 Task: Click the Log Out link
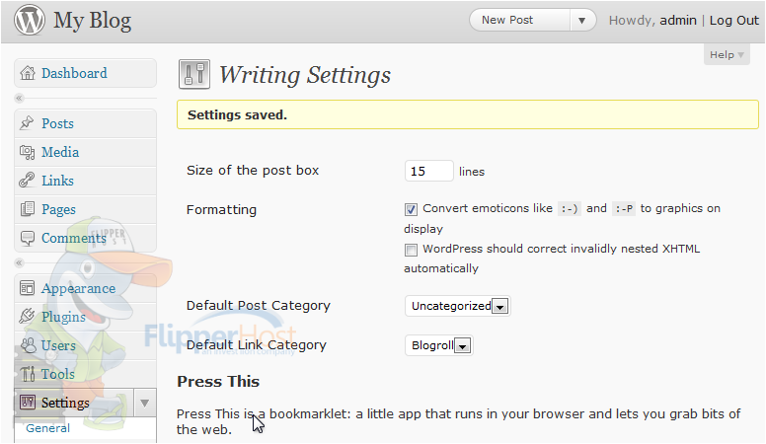point(734,20)
